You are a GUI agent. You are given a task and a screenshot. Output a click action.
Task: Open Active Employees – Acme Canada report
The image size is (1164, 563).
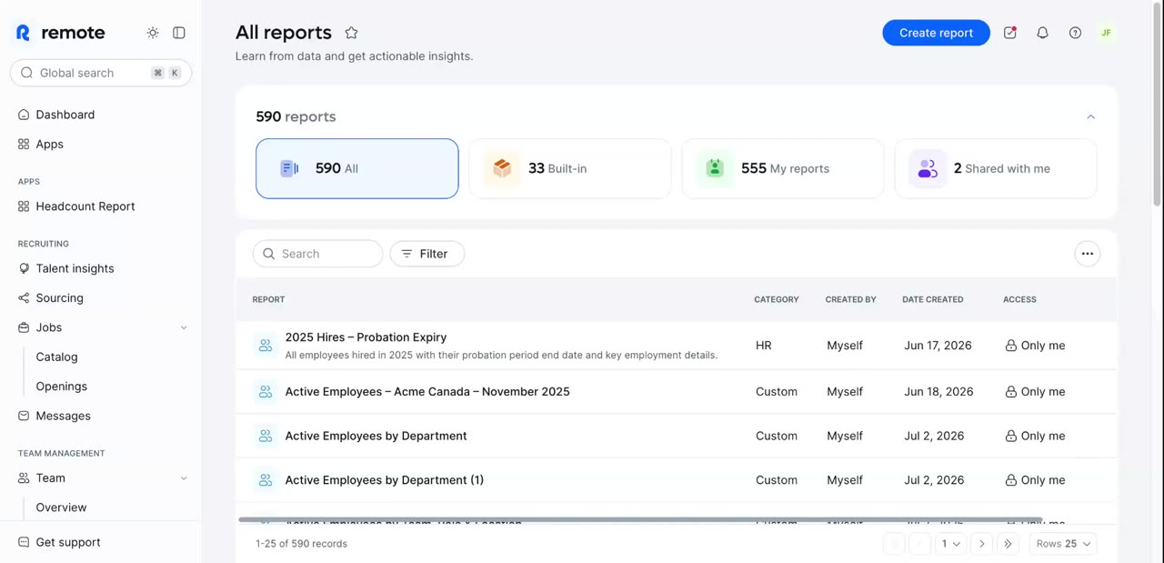tap(427, 392)
